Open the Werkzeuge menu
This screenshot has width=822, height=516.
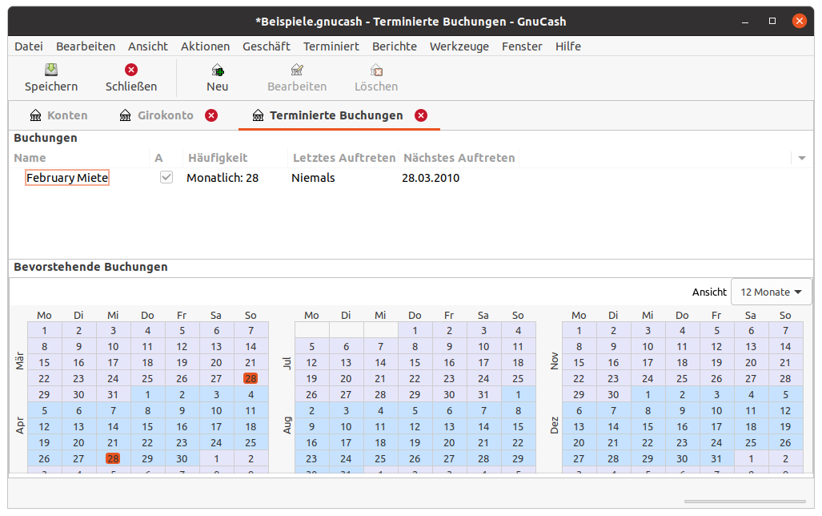pyautogui.click(x=459, y=46)
